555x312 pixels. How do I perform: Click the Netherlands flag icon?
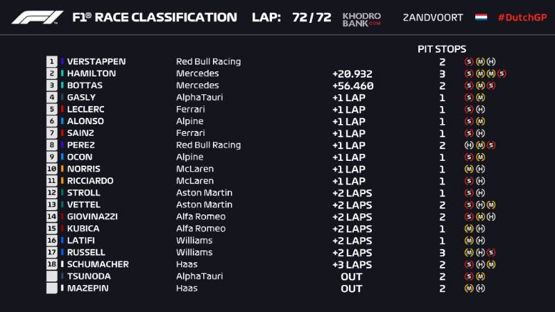(x=481, y=17)
